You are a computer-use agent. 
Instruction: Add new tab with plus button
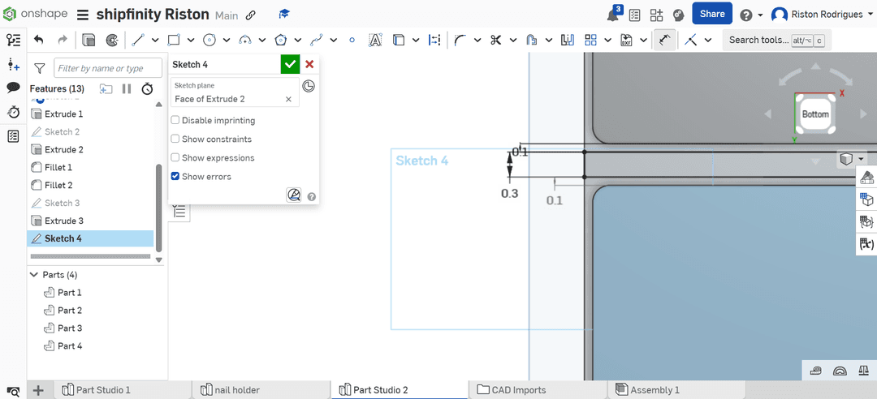point(38,390)
